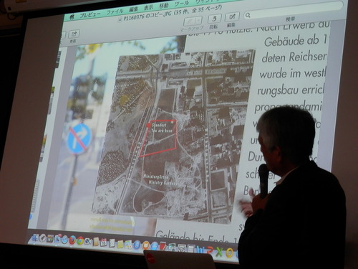358x269 pixels.
Task: Click the document icon in the title bar
Action: (x=120, y=20)
